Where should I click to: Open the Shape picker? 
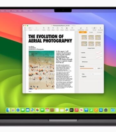click(62, 29)
